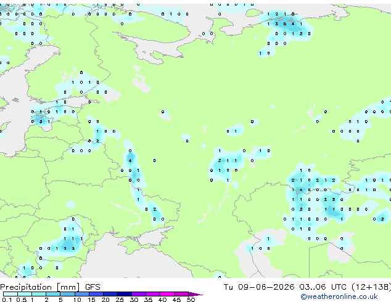This screenshot has width=391, height=302.
Task: Click the 'Precipitation [mm]' title text
Action: click(40, 287)
